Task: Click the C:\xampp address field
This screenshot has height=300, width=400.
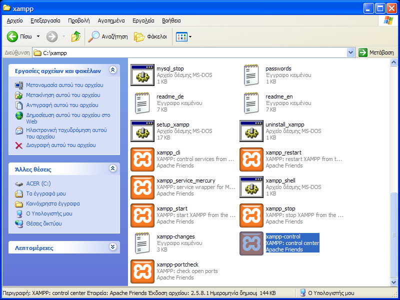Action: click(190, 53)
